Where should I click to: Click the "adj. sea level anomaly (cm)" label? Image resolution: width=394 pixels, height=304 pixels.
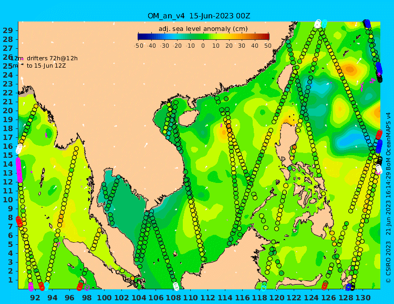tap(203, 29)
